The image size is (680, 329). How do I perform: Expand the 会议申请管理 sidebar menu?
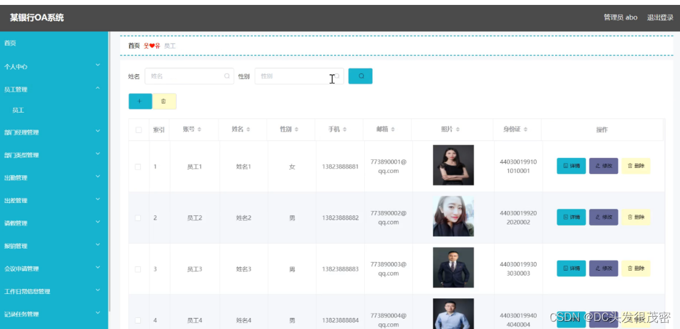tap(54, 269)
